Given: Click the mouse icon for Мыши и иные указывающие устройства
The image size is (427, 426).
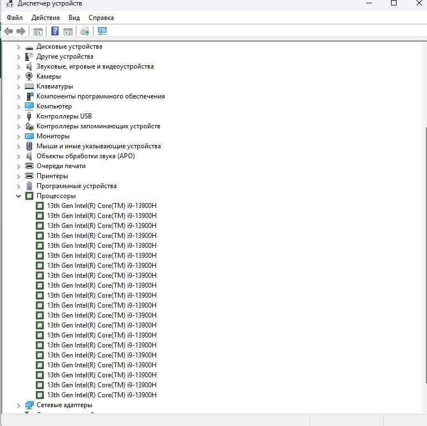Looking at the screenshot, I should (29, 146).
